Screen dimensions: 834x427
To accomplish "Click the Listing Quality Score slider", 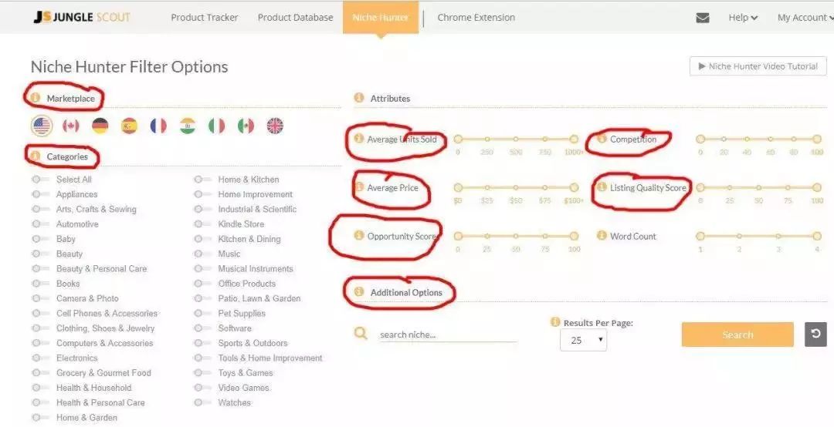I will (759, 187).
